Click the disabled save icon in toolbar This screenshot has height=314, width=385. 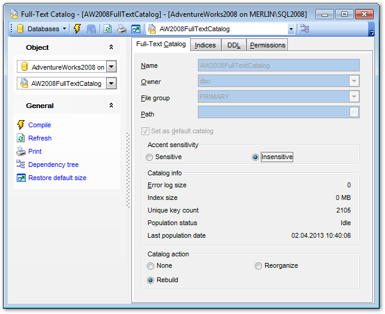(91, 29)
